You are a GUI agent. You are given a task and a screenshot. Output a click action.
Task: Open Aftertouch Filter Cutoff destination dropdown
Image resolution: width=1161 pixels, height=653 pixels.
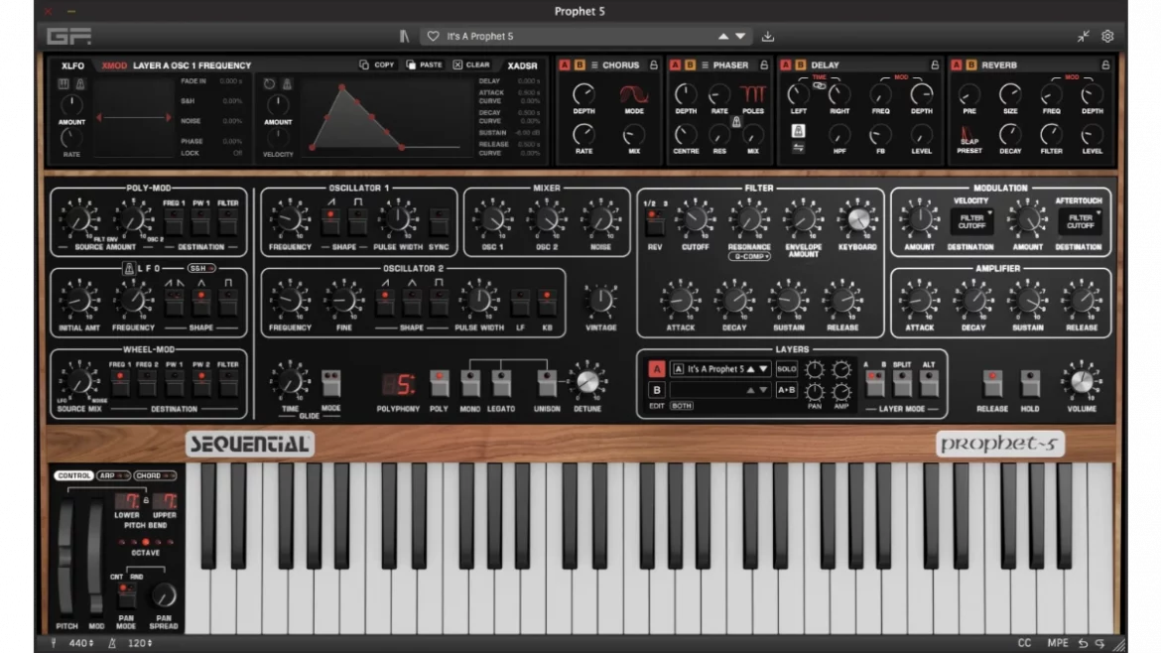tap(1080, 221)
